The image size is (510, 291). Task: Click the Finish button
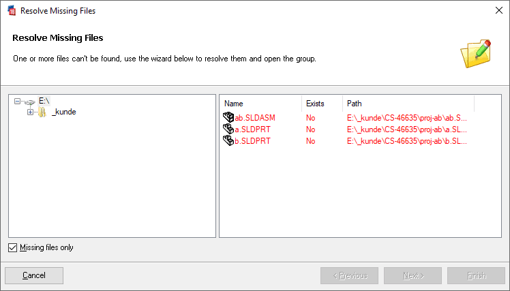[x=476, y=276]
